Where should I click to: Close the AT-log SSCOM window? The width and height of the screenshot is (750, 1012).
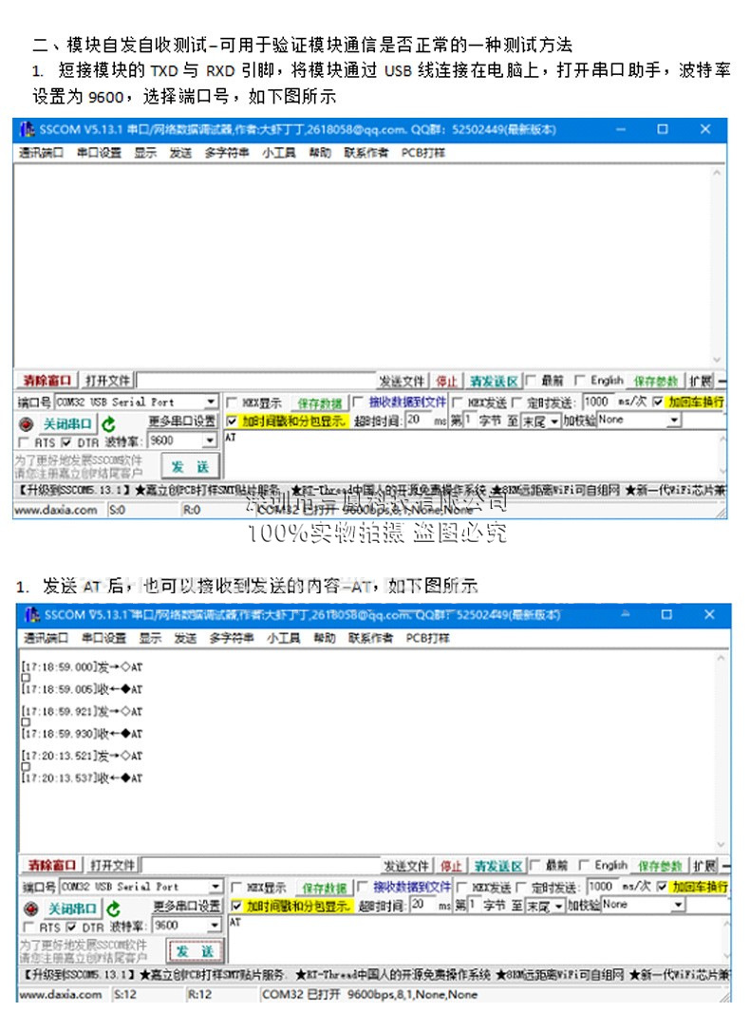pos(709,614)
